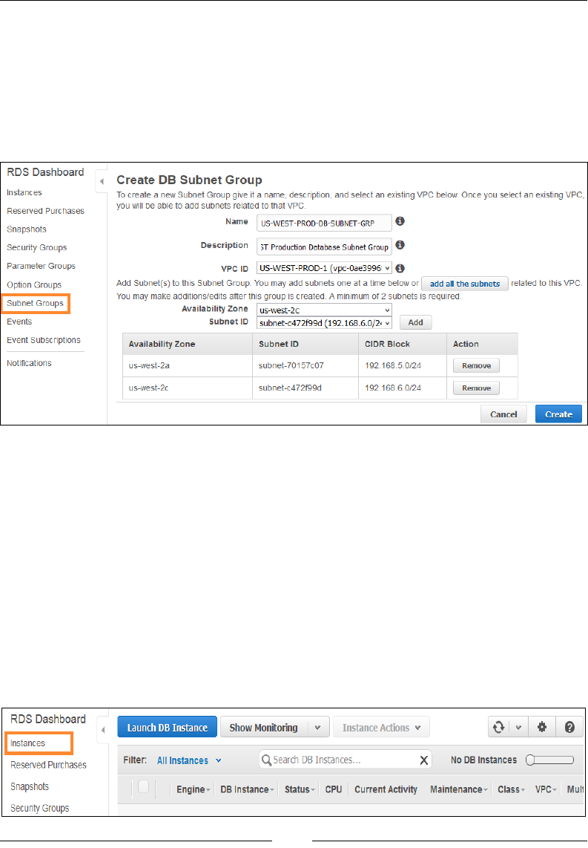Open Snapshots in lower sidebar
Viewport: 588px width, 848px height.
(30, 786)
